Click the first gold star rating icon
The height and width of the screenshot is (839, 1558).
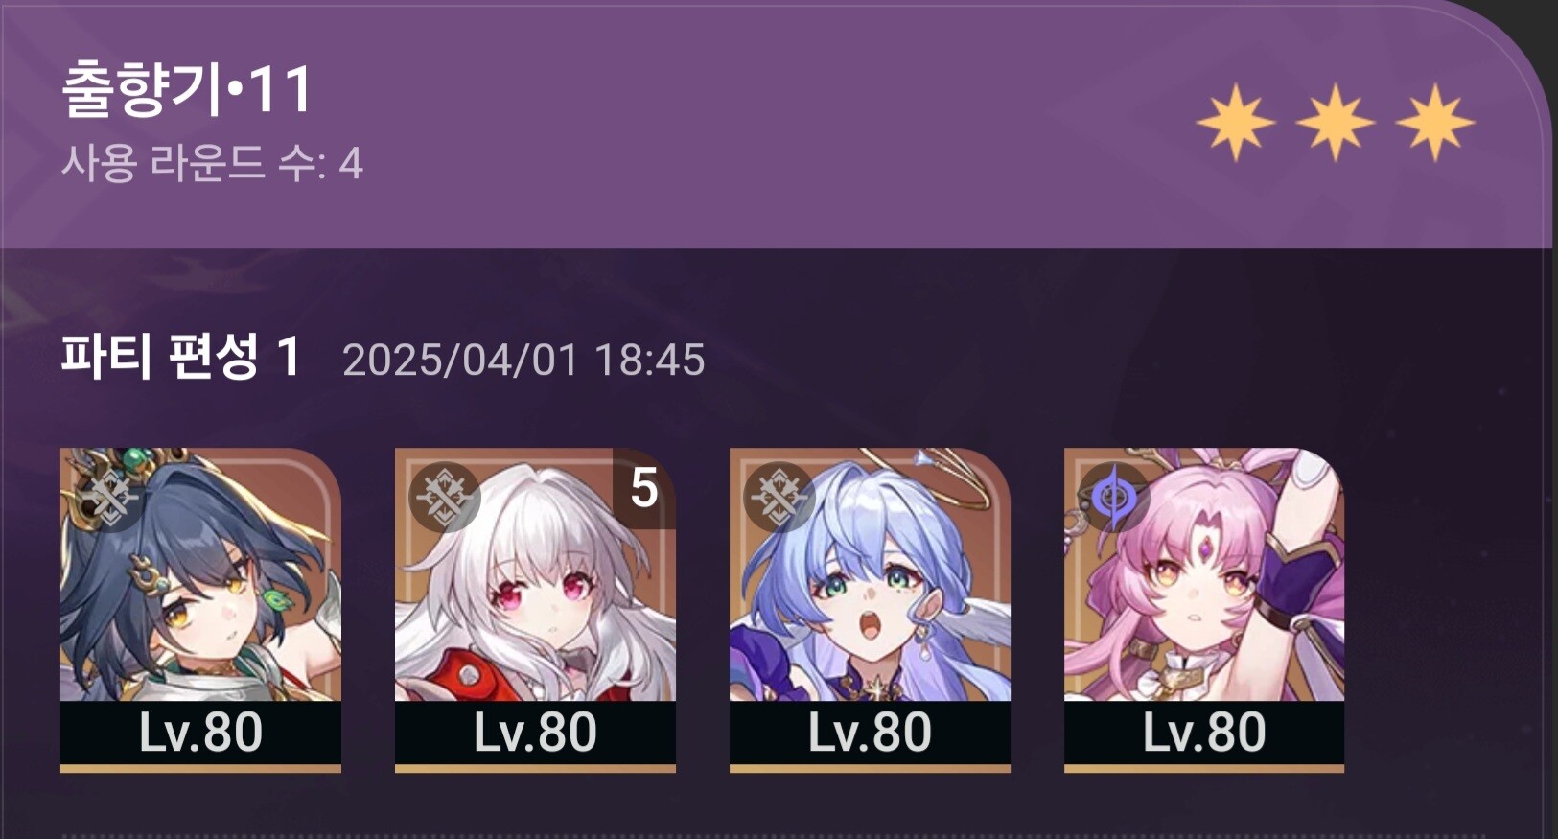(x=1236, y=122)
